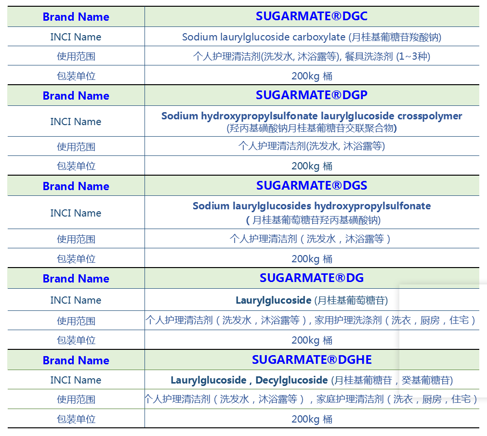This screenshot has height=436, width=487.
Task: Click INCI Name label beside the crosspolymer row
Action: click(76, 122)
